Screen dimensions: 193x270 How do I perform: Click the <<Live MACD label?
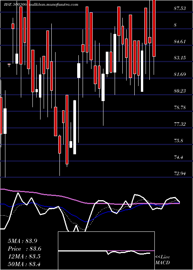coord(163,260)
